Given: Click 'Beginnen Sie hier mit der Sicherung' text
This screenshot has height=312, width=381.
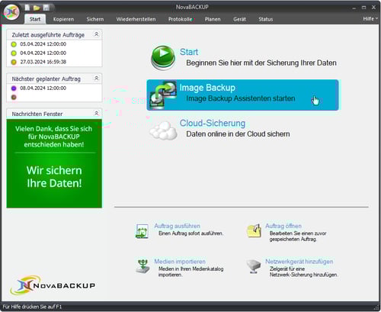Looking at the screenshot, I should tap(261, 63).
